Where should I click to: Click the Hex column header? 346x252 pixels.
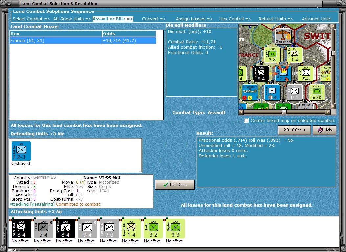56,34
